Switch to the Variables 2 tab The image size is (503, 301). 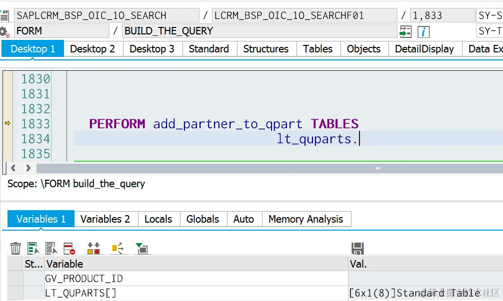(x=105, y=219)
